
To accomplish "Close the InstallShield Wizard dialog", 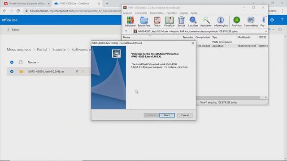I will (x=192, y=43).
